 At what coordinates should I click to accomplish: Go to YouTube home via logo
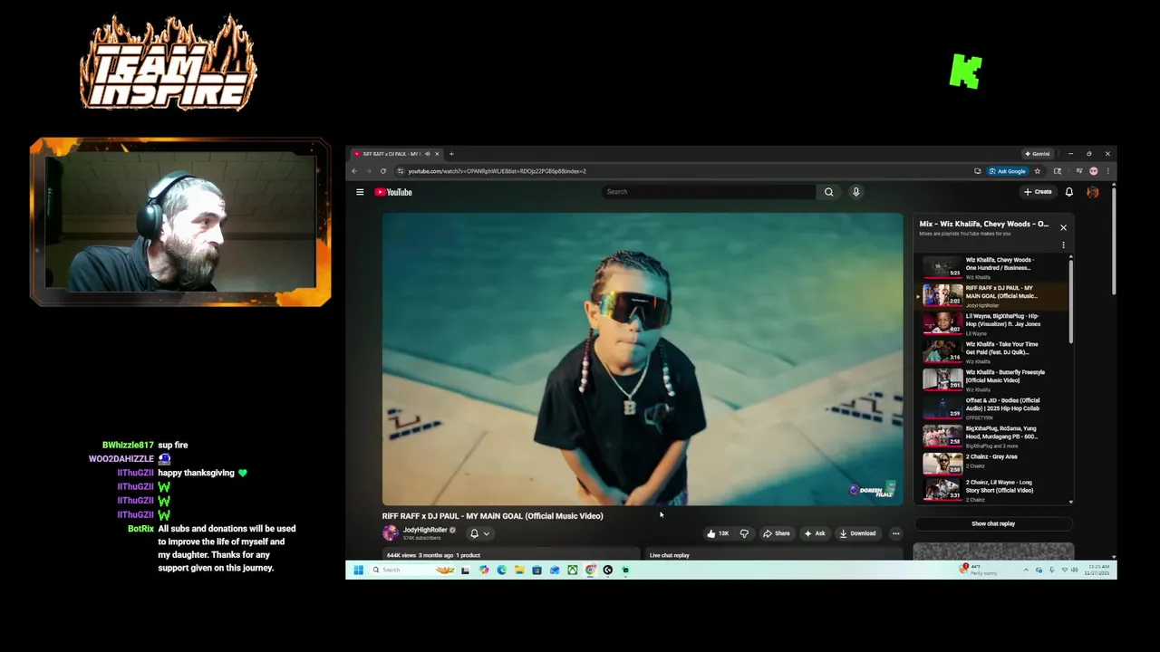[393, 192]
